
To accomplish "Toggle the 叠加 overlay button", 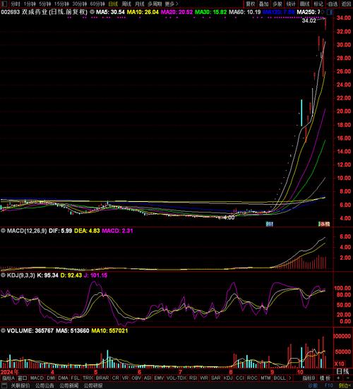I will [264, 4].
